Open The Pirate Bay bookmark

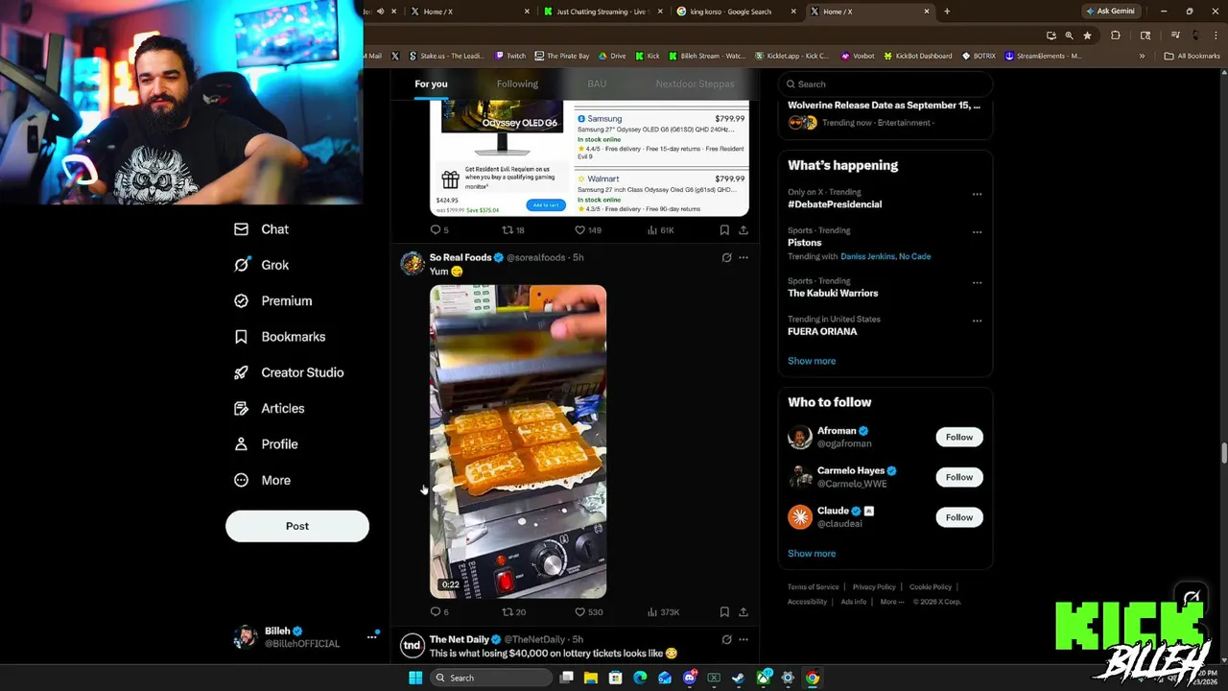[x=562, y=56]
